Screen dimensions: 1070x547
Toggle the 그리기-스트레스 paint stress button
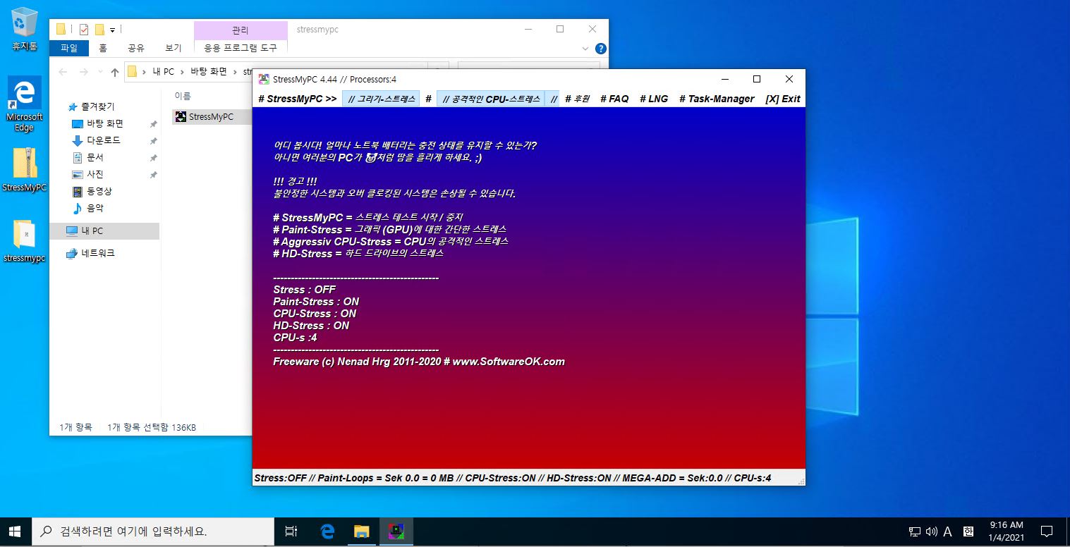click(x=381, y=99)
